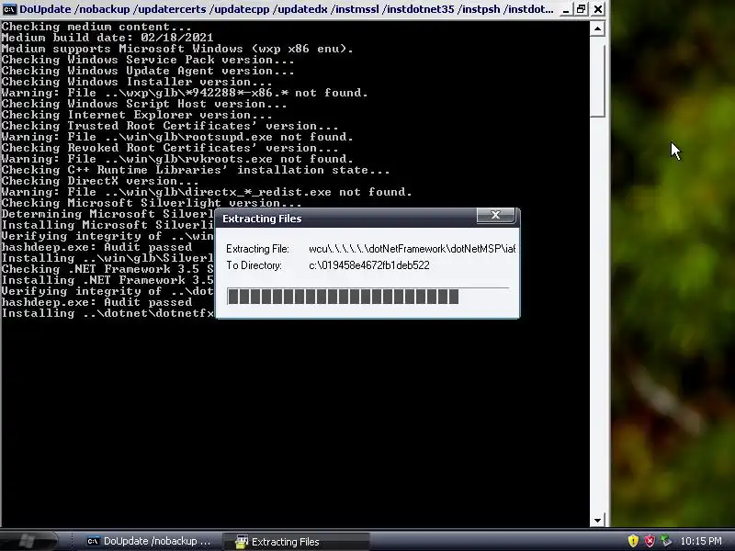
Task: Click the extracting file path wcu\...\dotNetFramework
Action: tap(412, 249)
